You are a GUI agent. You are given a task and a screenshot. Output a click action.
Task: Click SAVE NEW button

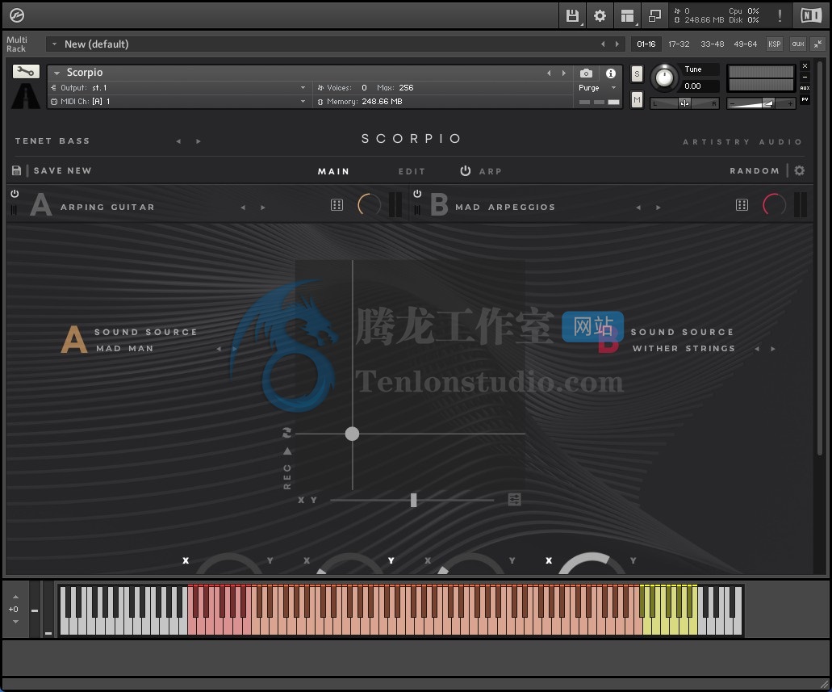(x=63, y=170)
